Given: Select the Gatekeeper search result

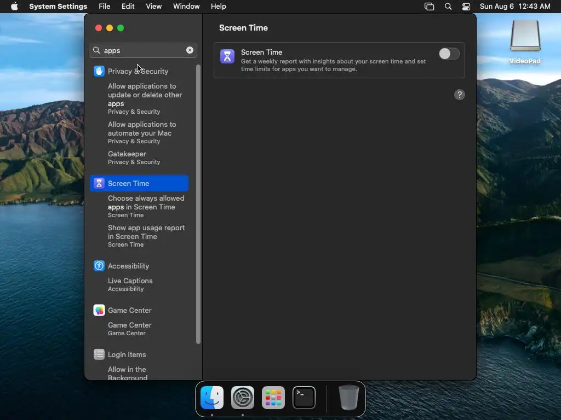Looking at the screenshot, I should click(x=134, y=157).
